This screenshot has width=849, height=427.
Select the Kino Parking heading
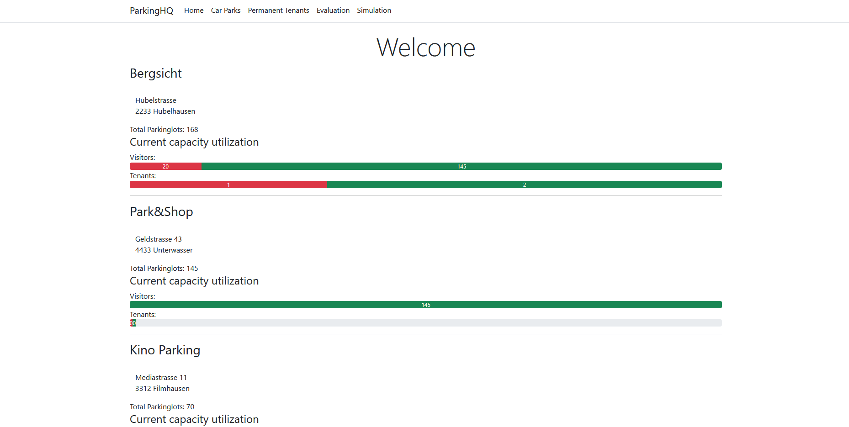point(165,350)
